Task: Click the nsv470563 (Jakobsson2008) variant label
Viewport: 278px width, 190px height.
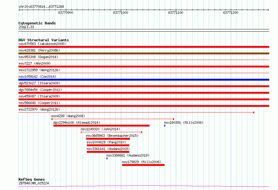Action: coord(42,44)
